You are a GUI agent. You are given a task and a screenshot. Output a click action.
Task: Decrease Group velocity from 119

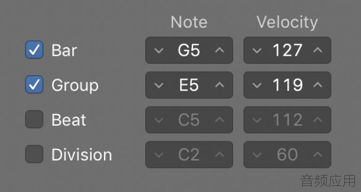257,85
